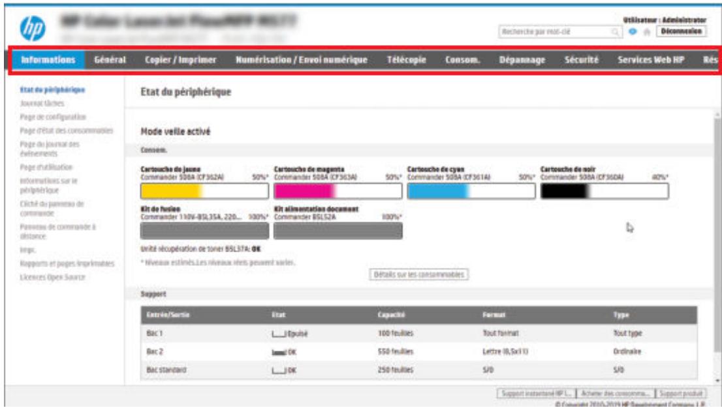Open Licences Open Source link

(x=52, y=277)
